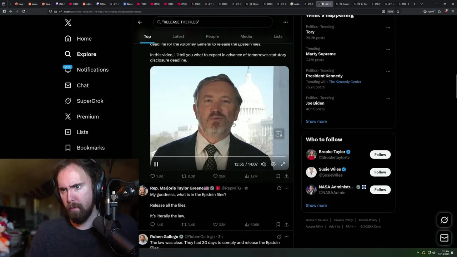Open more options for Joe Biden trend

tap(388, 99)
